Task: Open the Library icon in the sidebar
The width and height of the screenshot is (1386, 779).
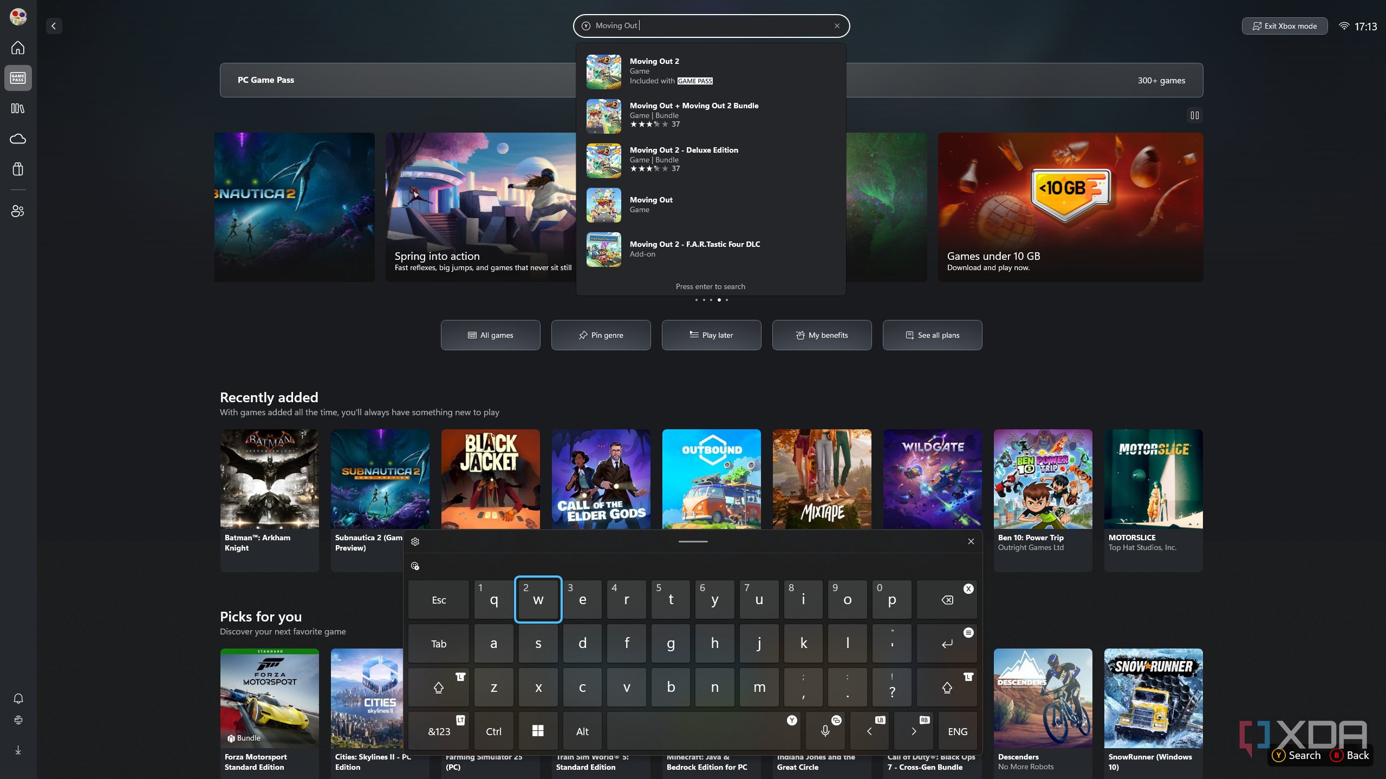Action: click(x=18, y=108)
